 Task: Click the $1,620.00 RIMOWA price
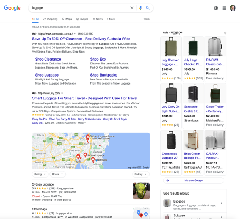[x=213, y=69]
